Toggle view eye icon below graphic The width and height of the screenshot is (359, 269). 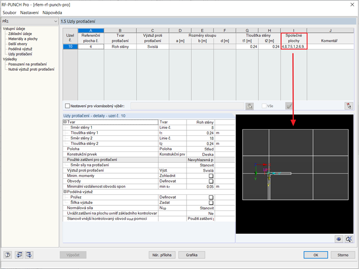[x=339, y=239]
